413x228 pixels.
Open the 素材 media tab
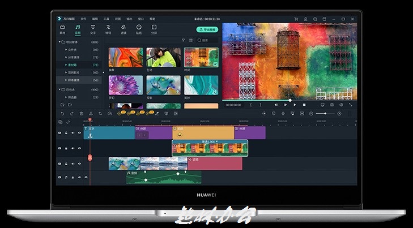[x=62, y=29]
